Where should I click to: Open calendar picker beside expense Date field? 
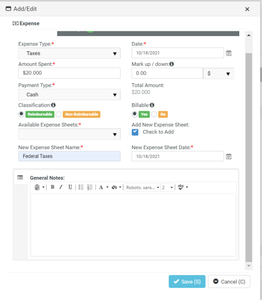229,53
